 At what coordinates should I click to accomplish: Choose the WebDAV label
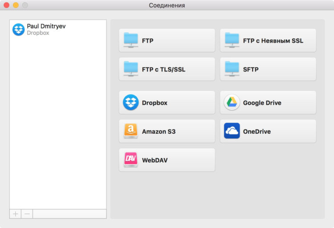155,160
